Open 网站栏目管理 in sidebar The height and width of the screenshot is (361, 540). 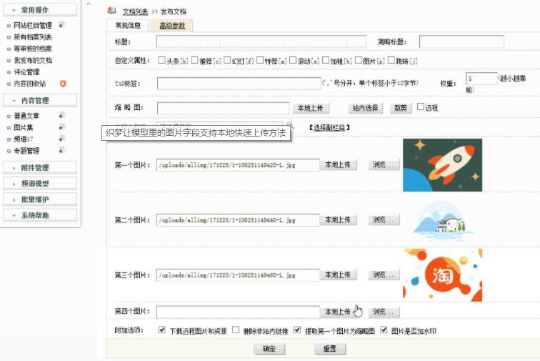[33, 25]
